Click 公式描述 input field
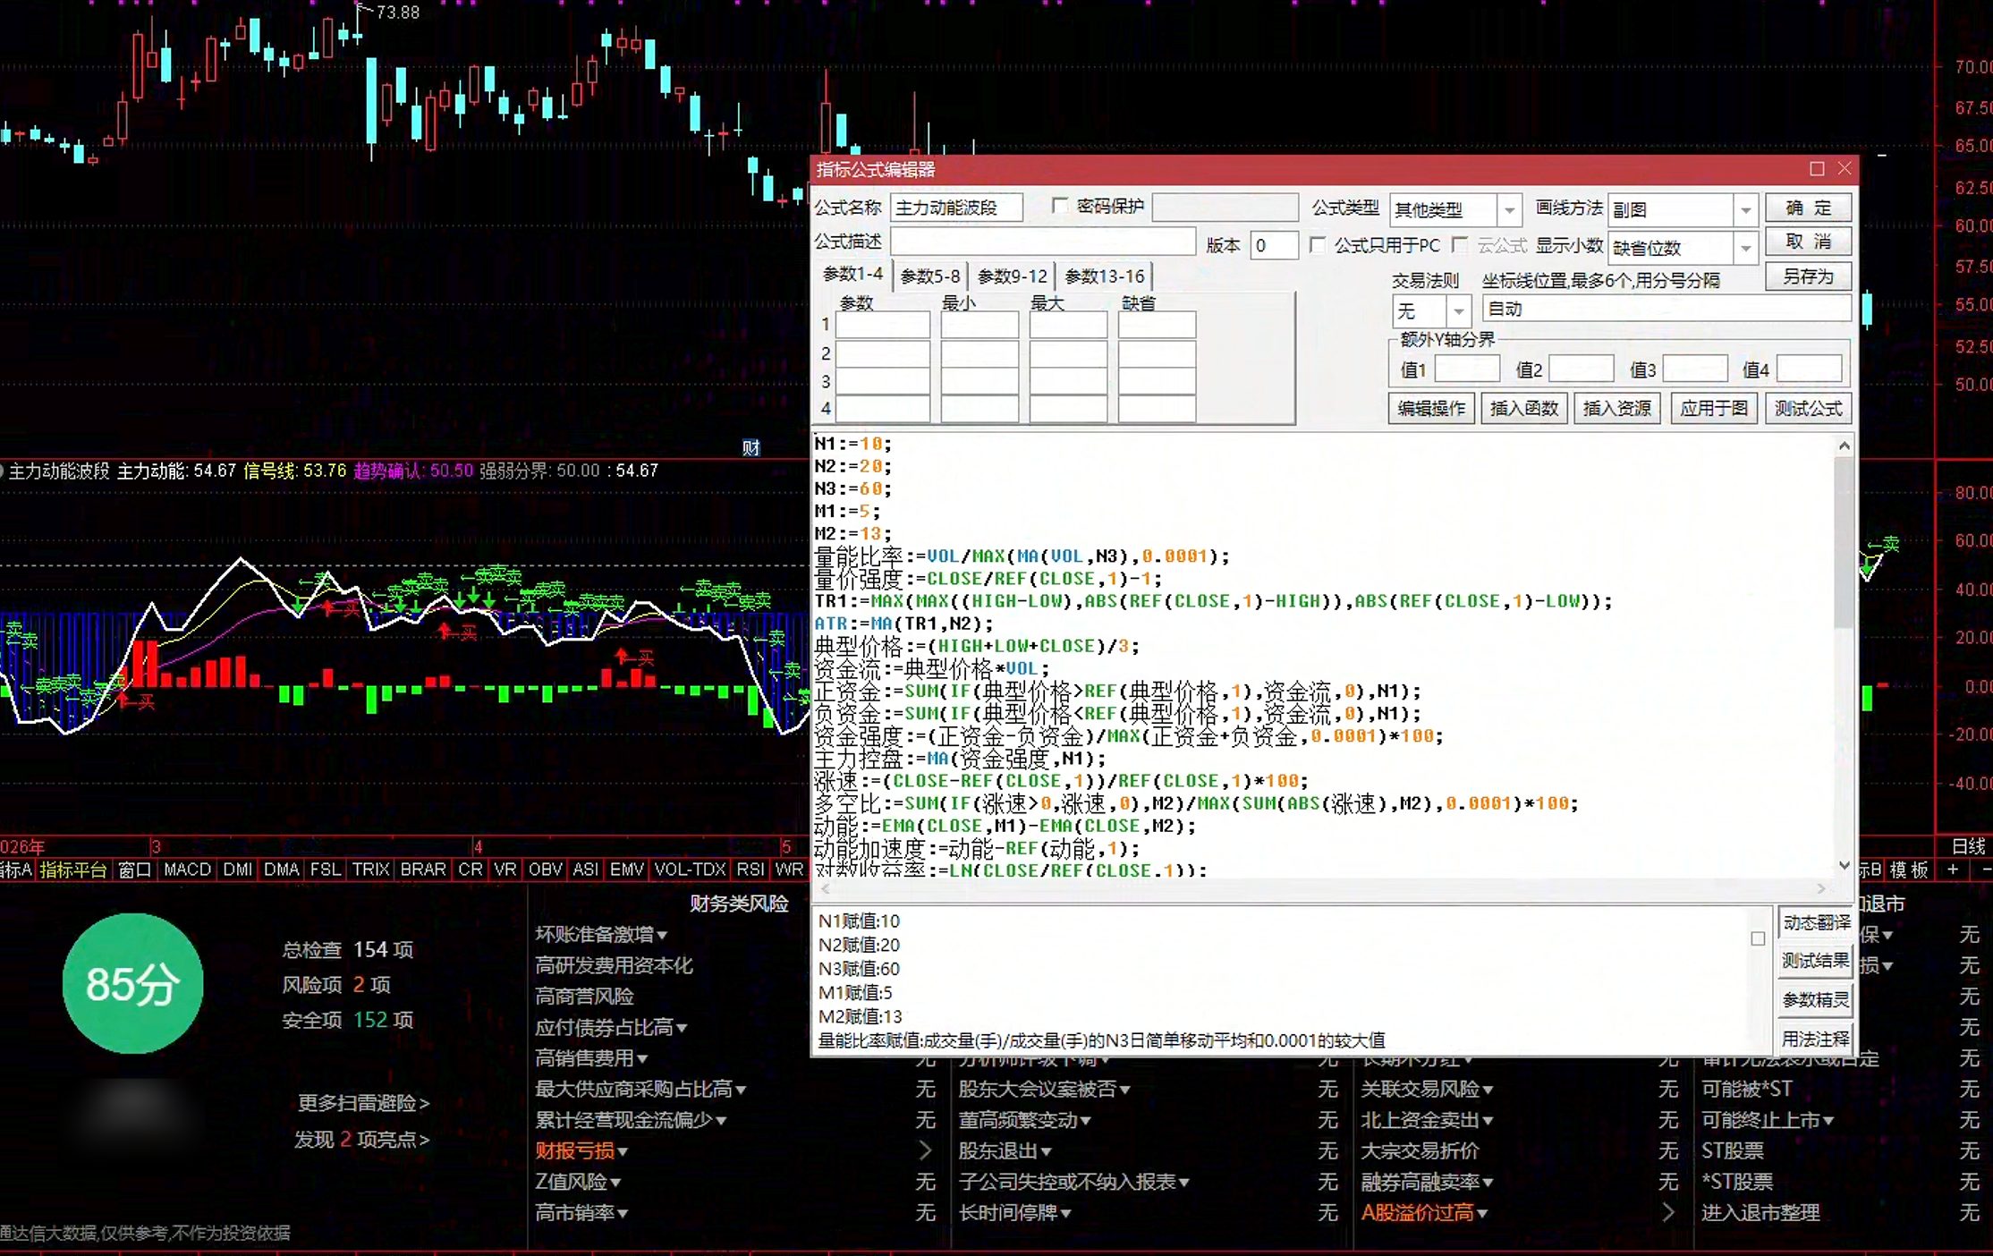The width and height of the screenshot is (1993, 1256). [x=1043, y=242]
